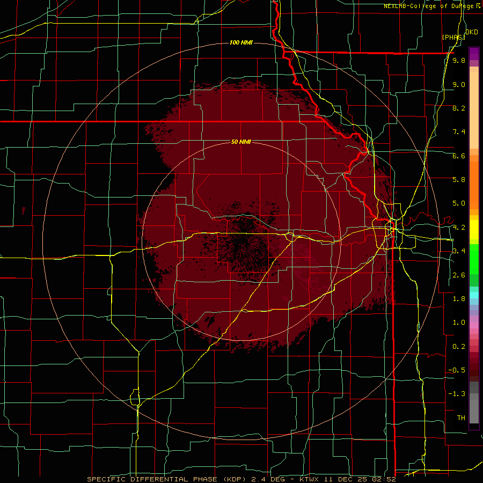Viewport: 483px width, 483px height.
Task: Click the DKD label above the legend
Action: pos(471,32)
